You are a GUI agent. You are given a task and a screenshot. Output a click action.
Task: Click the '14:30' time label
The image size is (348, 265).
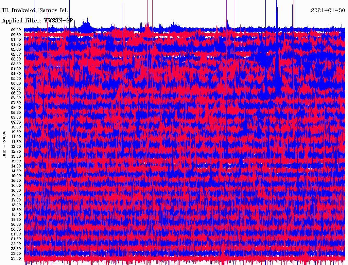[x=16, y=171]
